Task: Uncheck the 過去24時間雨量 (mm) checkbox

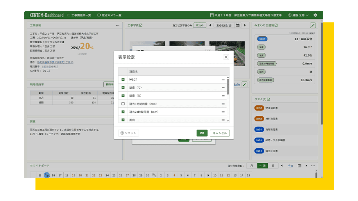Action: [x=123, y=112]
